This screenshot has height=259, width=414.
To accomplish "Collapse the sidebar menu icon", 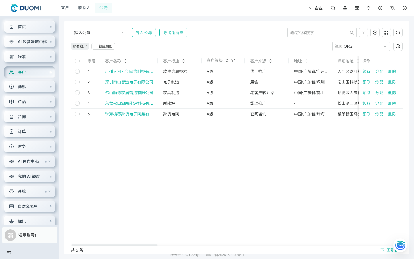I will click(x=9, y=253).
